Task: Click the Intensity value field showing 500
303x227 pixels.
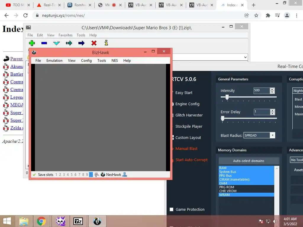Action: 262,90
